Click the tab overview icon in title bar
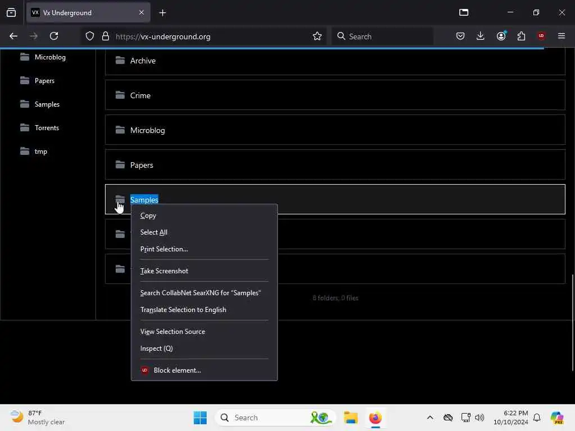This screenshot has height=431, width=575. tap(463, 12)
